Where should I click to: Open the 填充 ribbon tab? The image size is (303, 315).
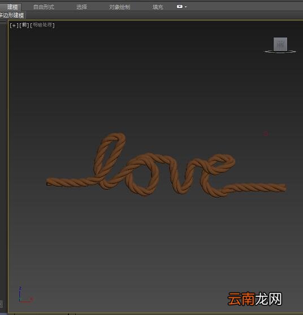pyautogui.click(x=158, y=7)
